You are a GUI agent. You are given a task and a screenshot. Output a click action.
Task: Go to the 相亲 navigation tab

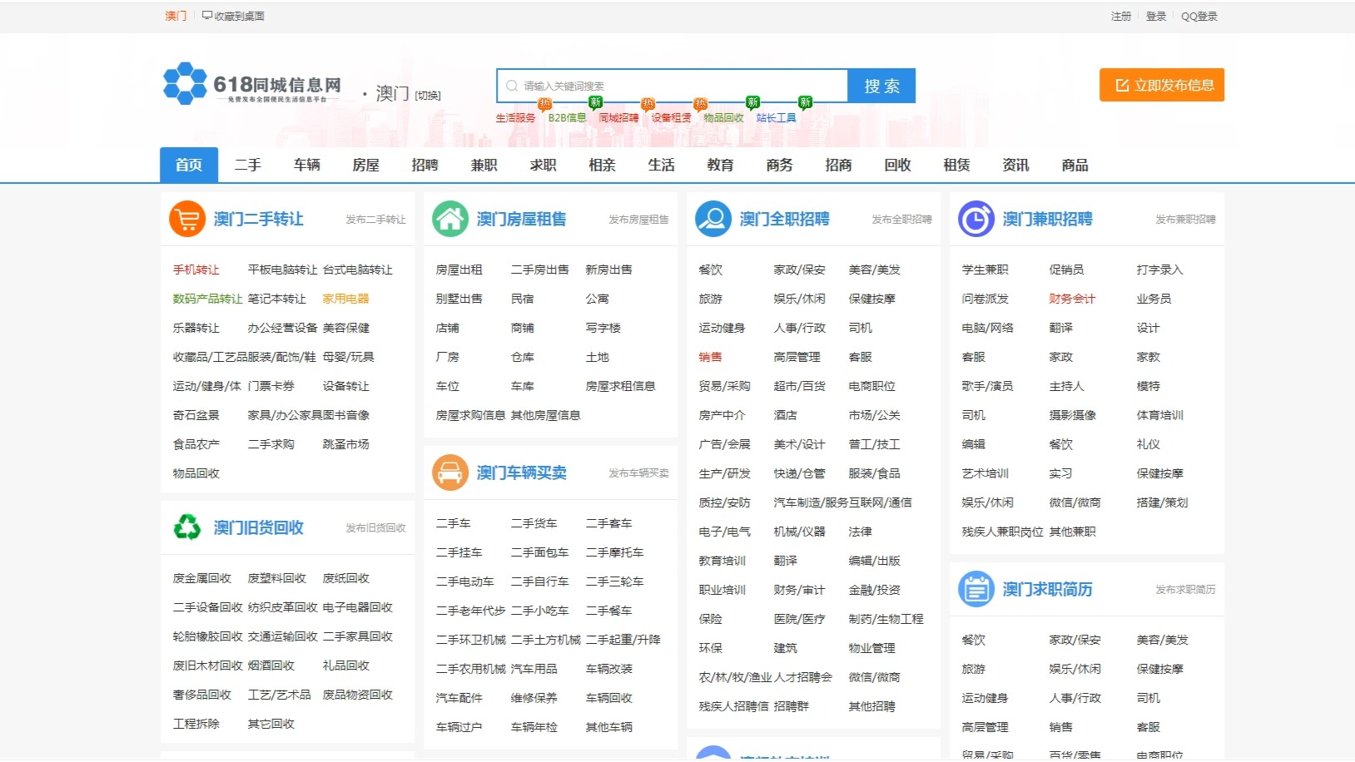(x=603, y=165)
